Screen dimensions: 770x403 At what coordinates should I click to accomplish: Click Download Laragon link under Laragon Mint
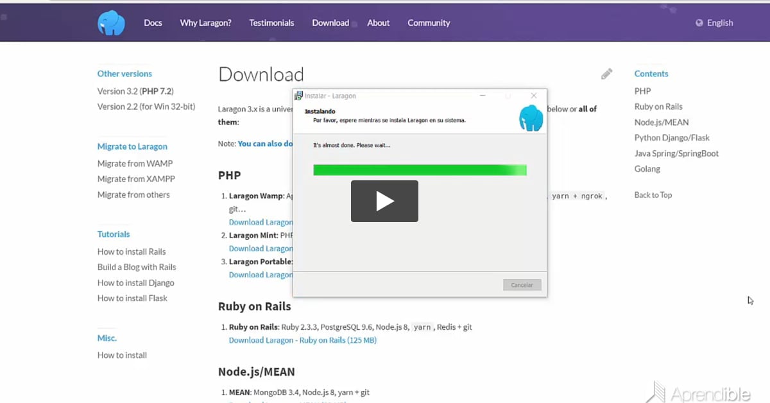click(261, 248)
